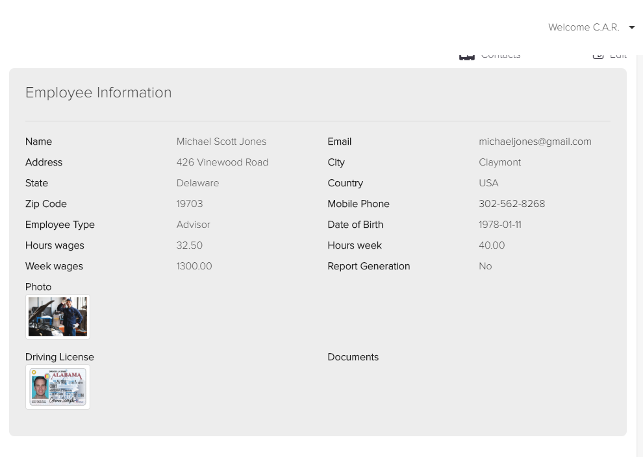Open the Contacts link
Screen dimensions: 643x457
pos(500,56)
